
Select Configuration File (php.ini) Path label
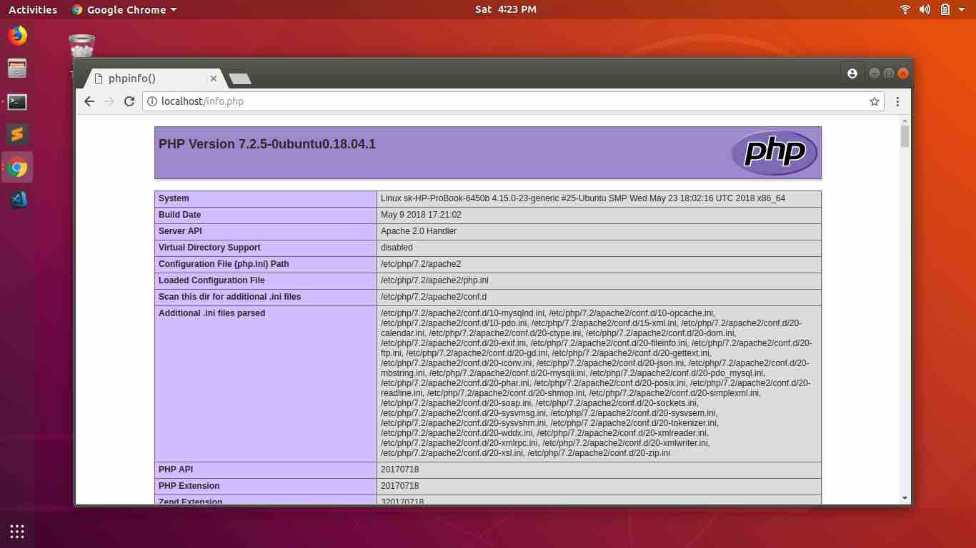pyautogui.click(x=224, y=264)
